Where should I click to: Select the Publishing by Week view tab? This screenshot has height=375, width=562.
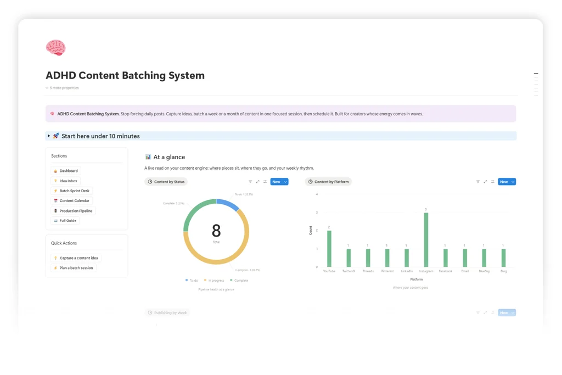tap(167, 312)
